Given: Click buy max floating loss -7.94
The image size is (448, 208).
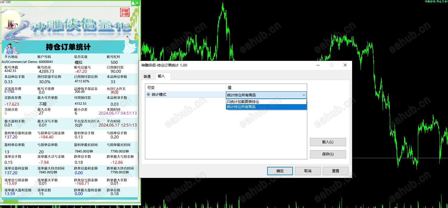Looking at the screenshot, I should [44, 162].
